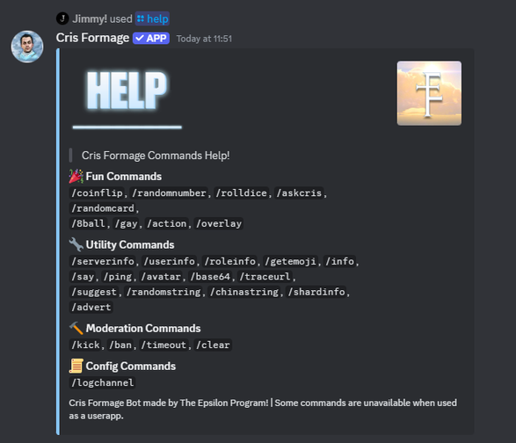
Task: Click the wrench Utility Commands emoji
Action: pos(76,244)
